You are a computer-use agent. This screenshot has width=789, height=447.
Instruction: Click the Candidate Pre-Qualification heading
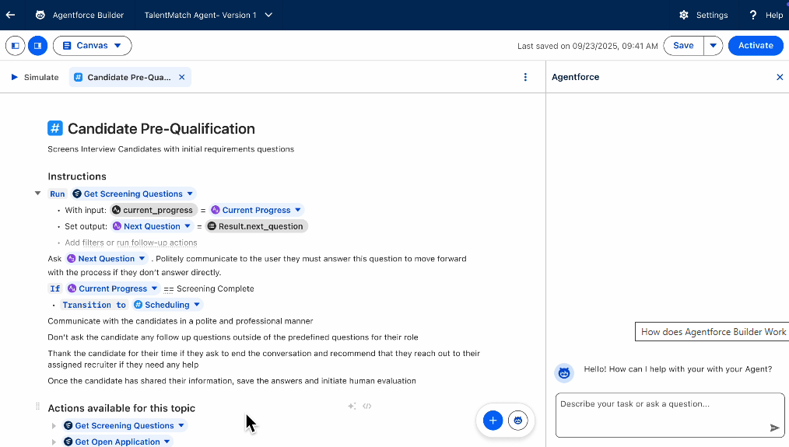tap(161, 129)
